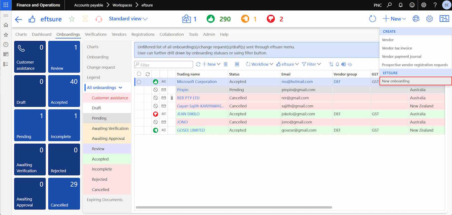Click the Excel export icon in grid toolbar
The image size is (452, 215).
tap(344, 64)
